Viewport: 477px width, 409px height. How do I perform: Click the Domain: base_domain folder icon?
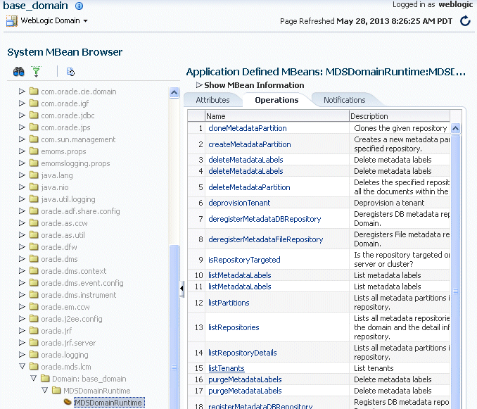click(45, 378)
